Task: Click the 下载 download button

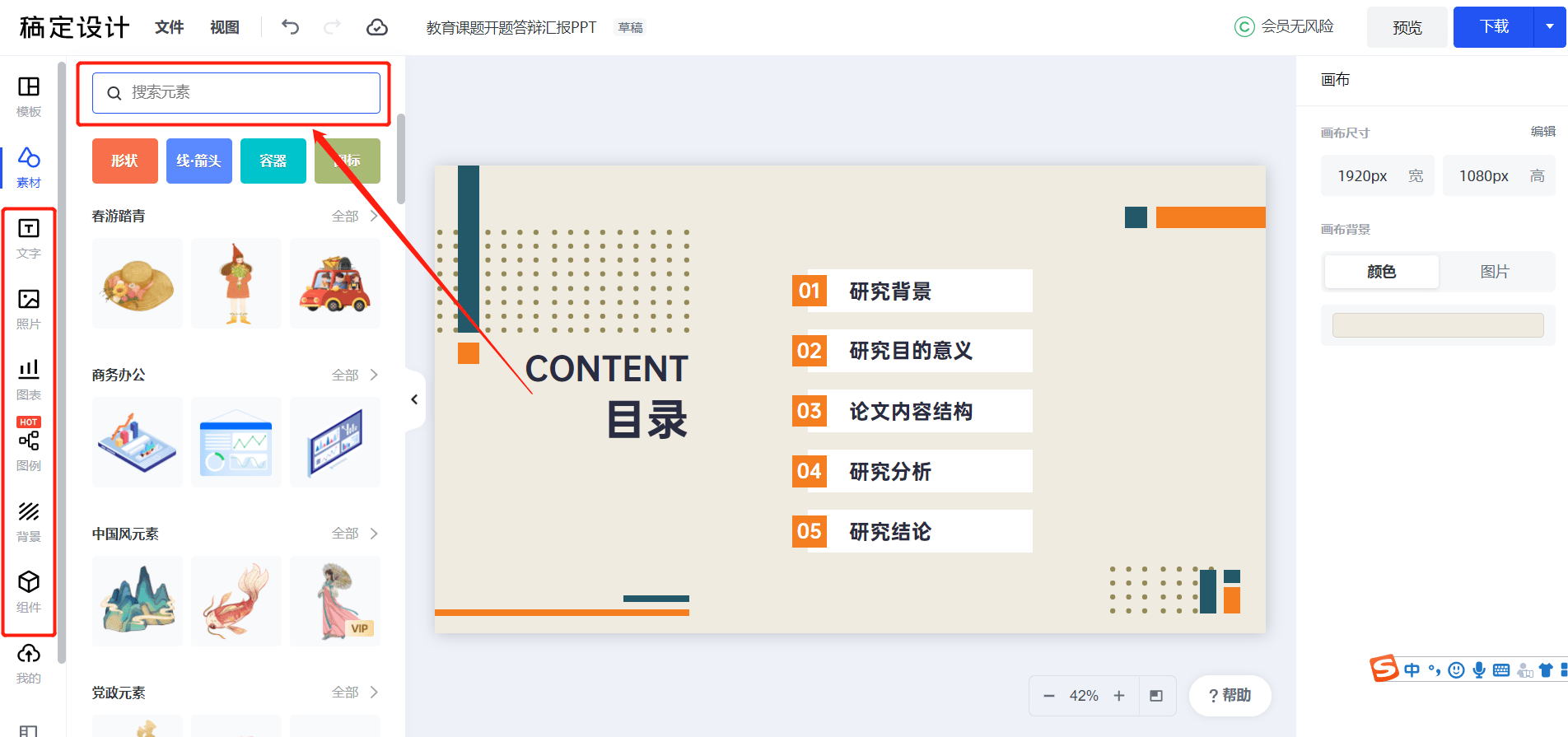Action: (1494, 27)
